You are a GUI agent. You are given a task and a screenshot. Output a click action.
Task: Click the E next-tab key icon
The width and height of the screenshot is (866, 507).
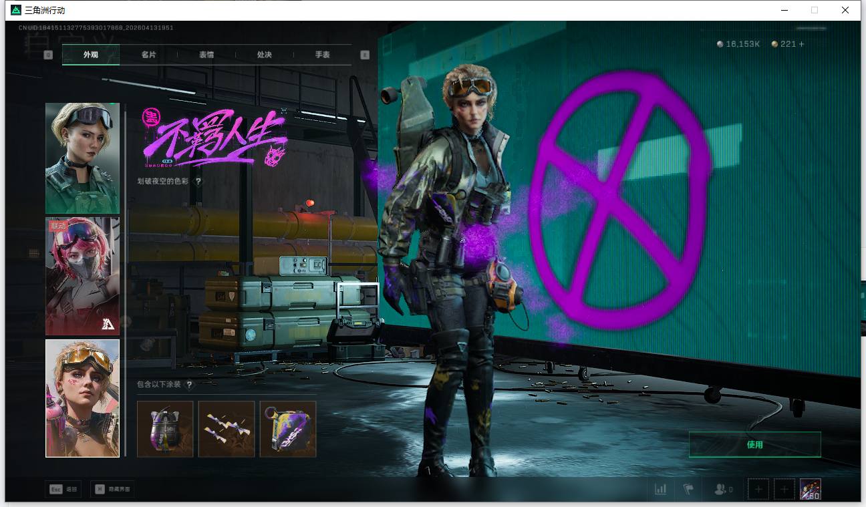pos(365,55)
